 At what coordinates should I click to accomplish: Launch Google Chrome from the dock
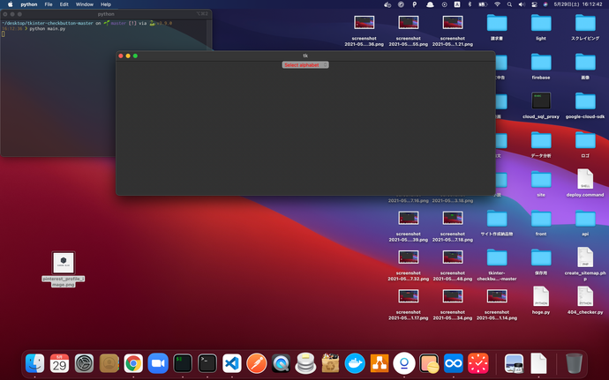coord(133,362)
